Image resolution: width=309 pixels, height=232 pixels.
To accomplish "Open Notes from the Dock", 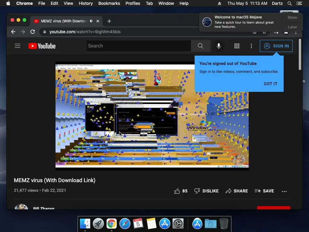I will [x=151, y=224].
